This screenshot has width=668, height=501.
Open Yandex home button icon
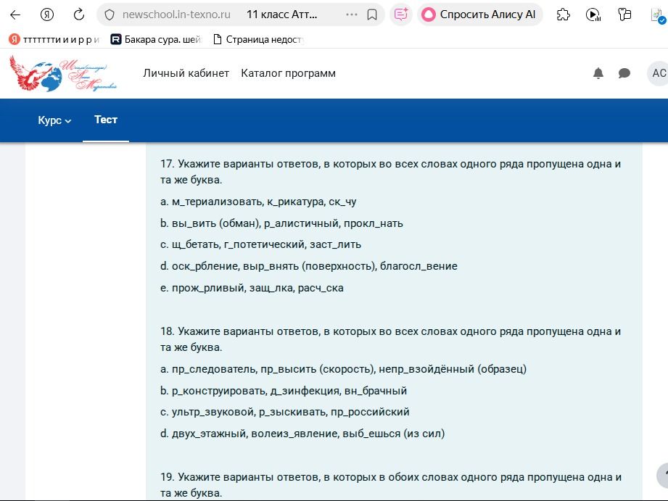pos(47,15)
